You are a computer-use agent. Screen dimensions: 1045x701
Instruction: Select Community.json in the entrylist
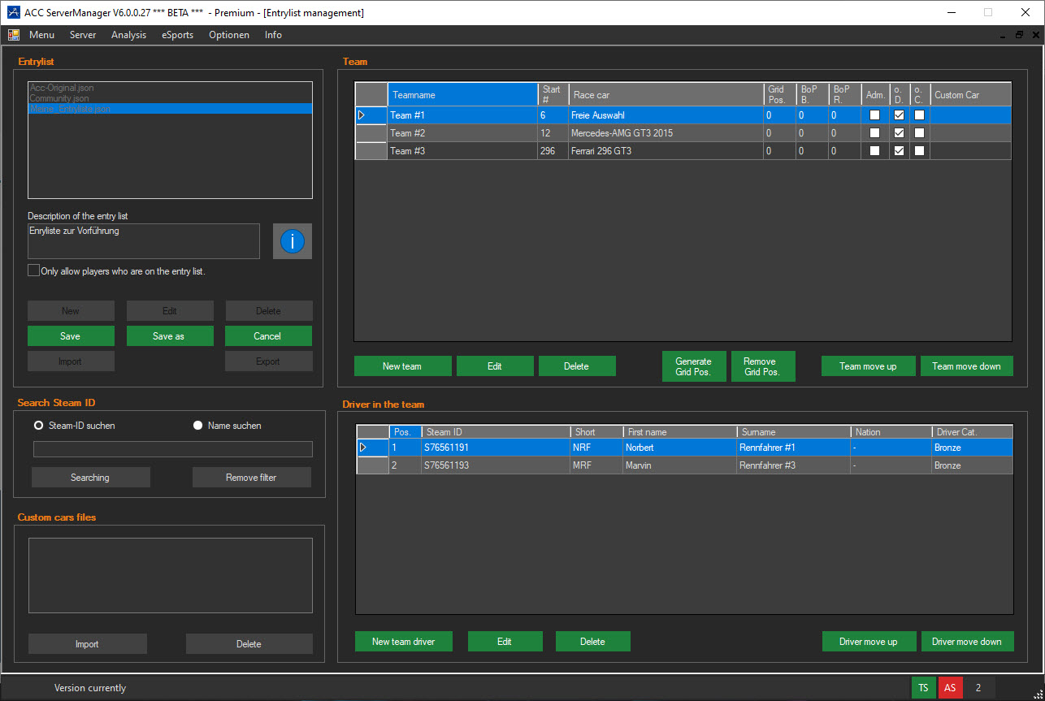(59, 98)
